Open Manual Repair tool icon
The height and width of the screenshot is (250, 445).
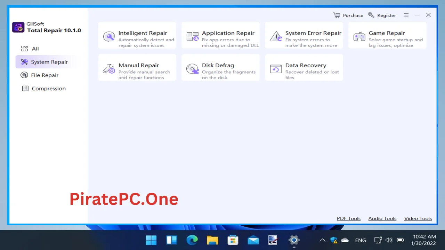tap(109, 69)
